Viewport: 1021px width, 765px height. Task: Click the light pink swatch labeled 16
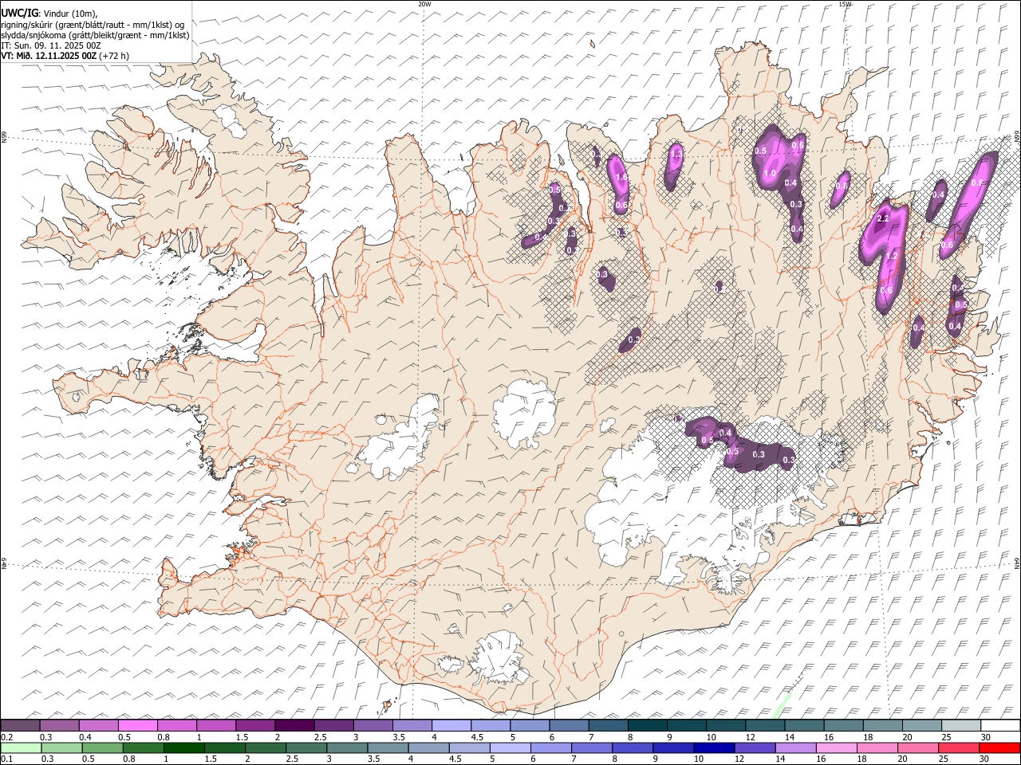pos(837,747)
